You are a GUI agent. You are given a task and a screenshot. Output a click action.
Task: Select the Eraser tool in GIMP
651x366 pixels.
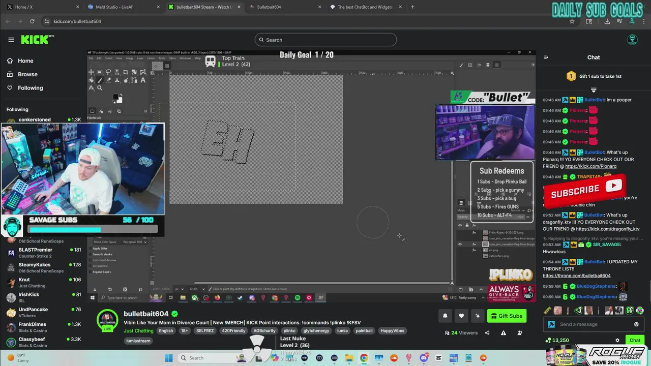point(108,80)
